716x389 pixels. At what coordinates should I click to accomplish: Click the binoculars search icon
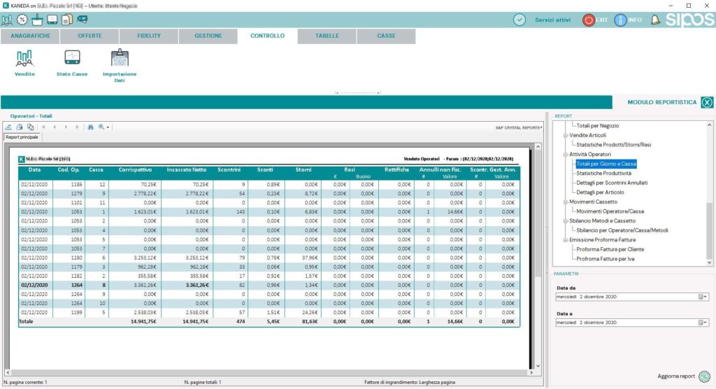click(x=90, y=127)
